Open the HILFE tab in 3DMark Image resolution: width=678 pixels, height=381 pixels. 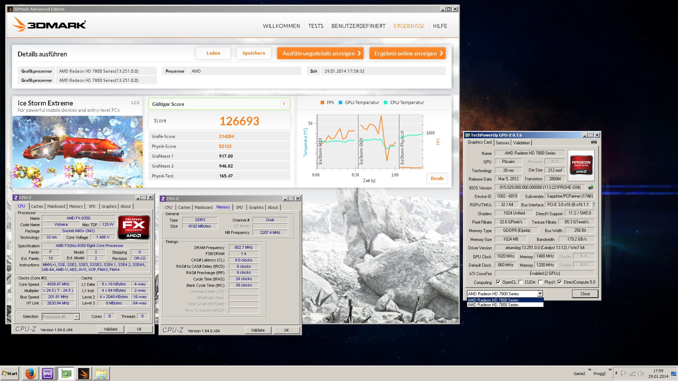(440, 26)
